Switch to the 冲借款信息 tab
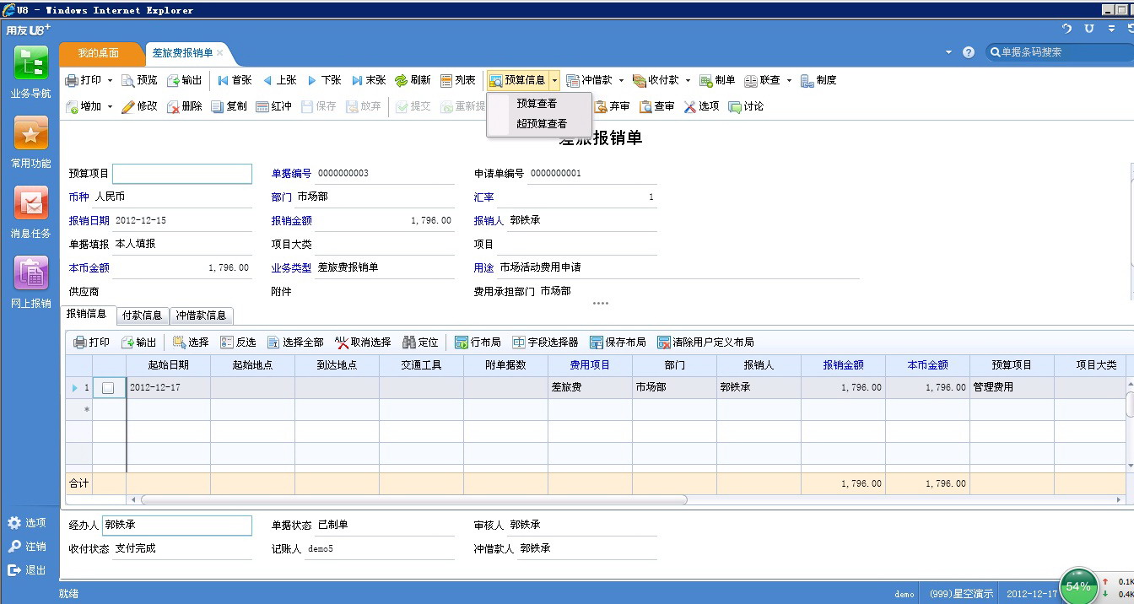The height and width of the screenshot is (604, 1134). [201, 315]
